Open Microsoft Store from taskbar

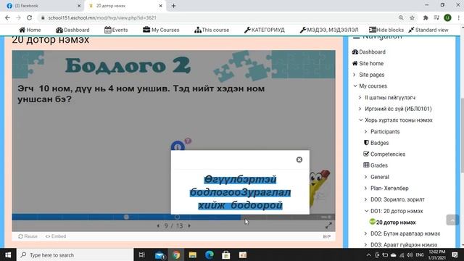[x=225, y=254]
